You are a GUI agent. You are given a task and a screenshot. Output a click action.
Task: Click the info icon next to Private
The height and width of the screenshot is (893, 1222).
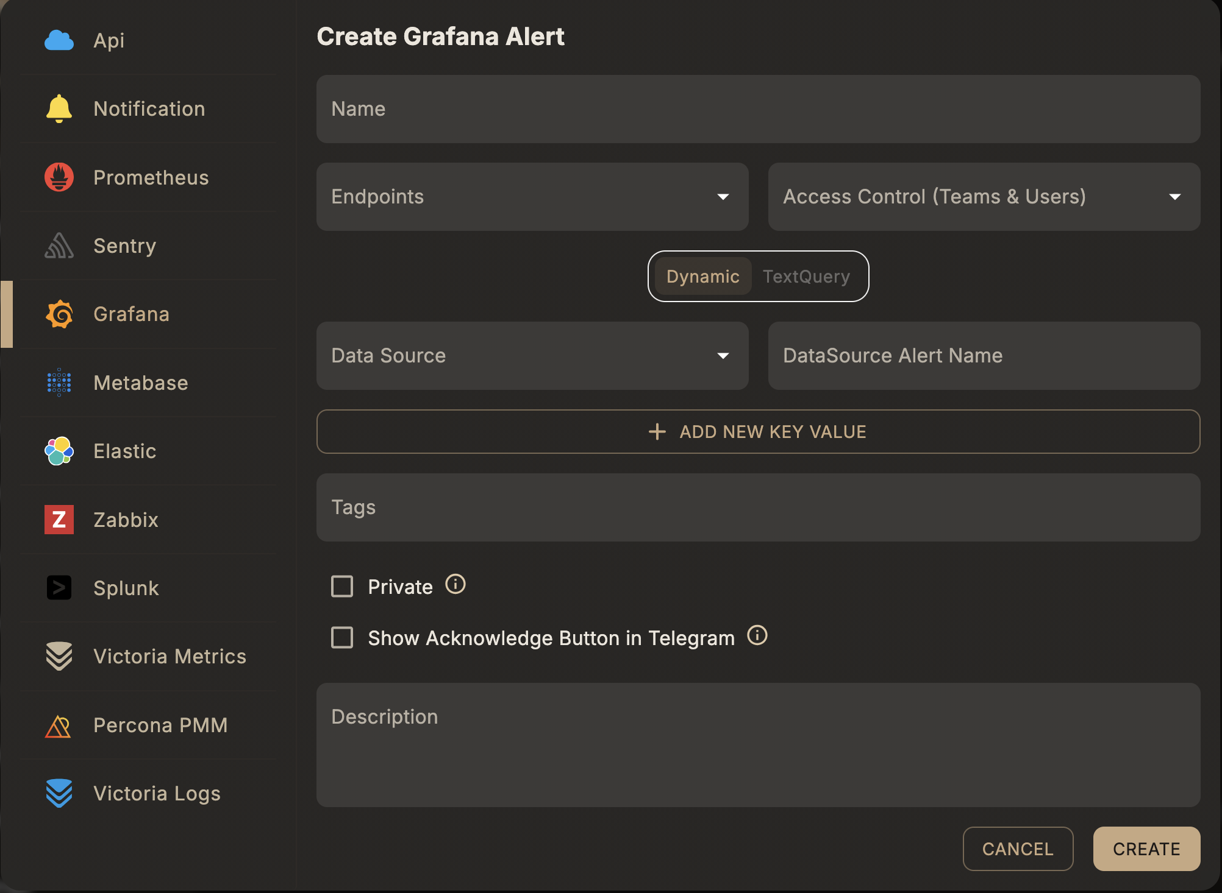click(x=456, y=585)
